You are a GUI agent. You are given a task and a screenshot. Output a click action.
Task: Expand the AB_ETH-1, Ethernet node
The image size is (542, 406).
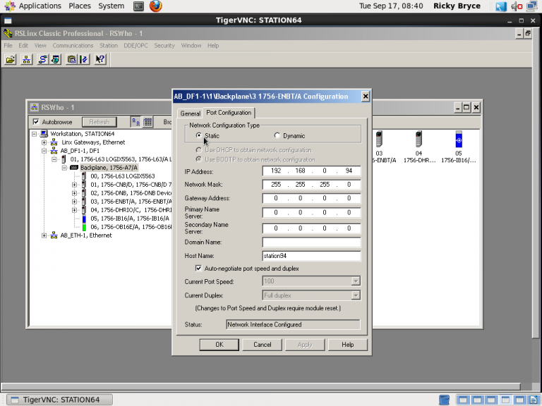click(x=44, y=235)
